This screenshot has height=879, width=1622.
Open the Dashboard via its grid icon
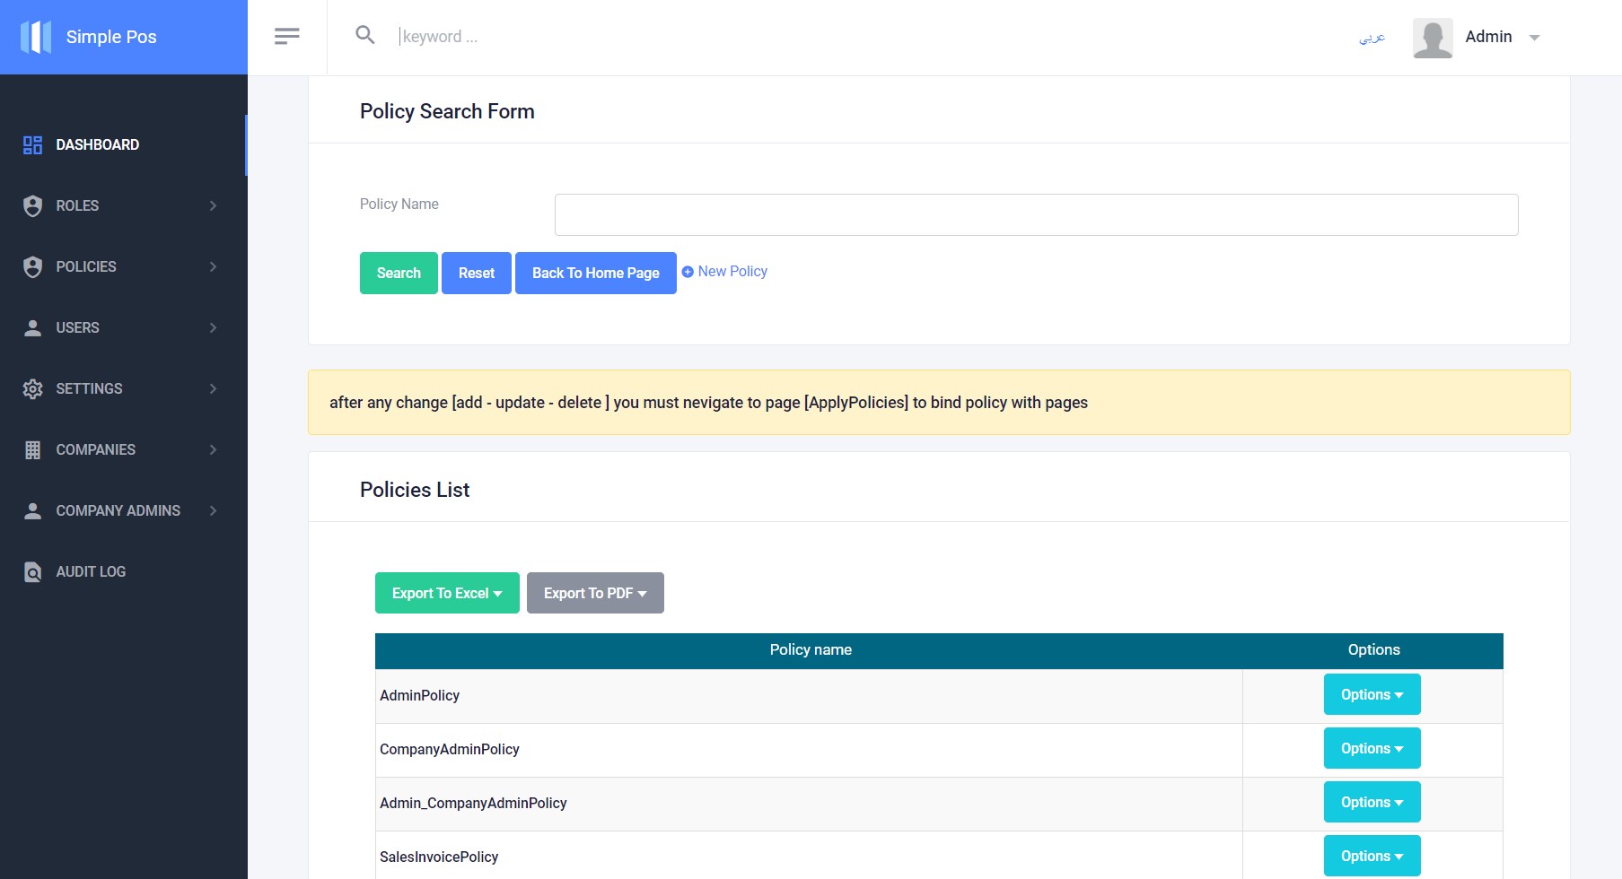32,144
